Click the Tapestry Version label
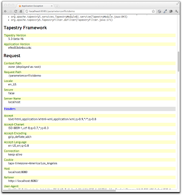 15,35
